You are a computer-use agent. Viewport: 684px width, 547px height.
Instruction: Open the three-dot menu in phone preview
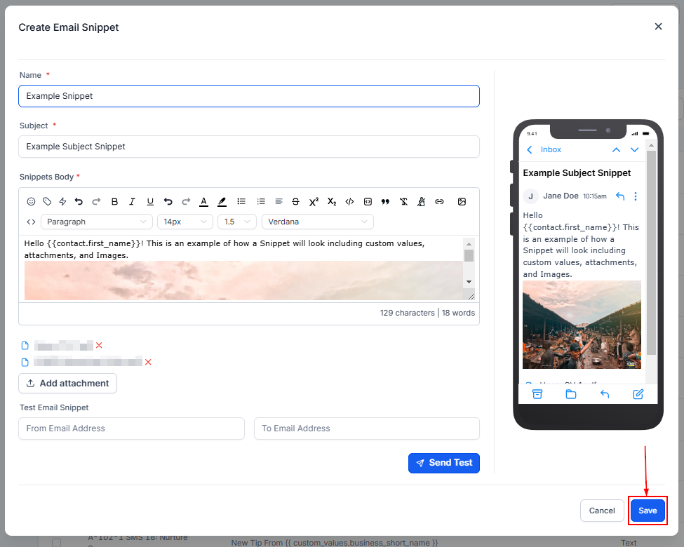point(635,196)
